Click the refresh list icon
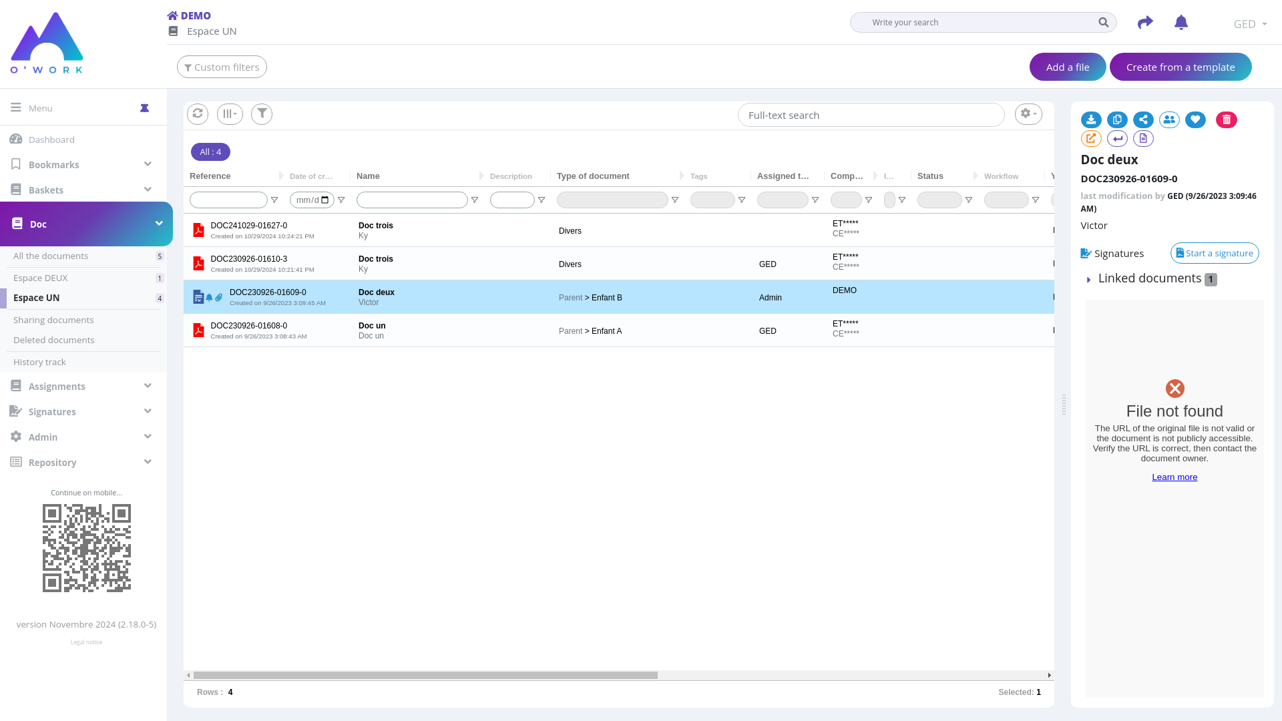The height and width of the screenshot is (721, 1282). click(x=198, y=114)
